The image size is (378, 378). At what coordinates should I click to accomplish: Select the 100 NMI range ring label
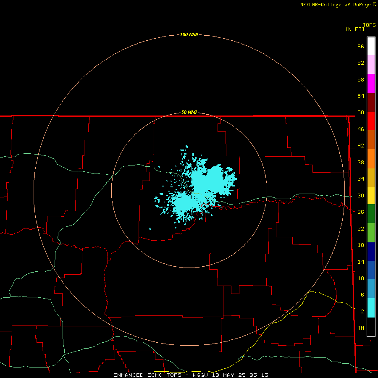(189, 35)
